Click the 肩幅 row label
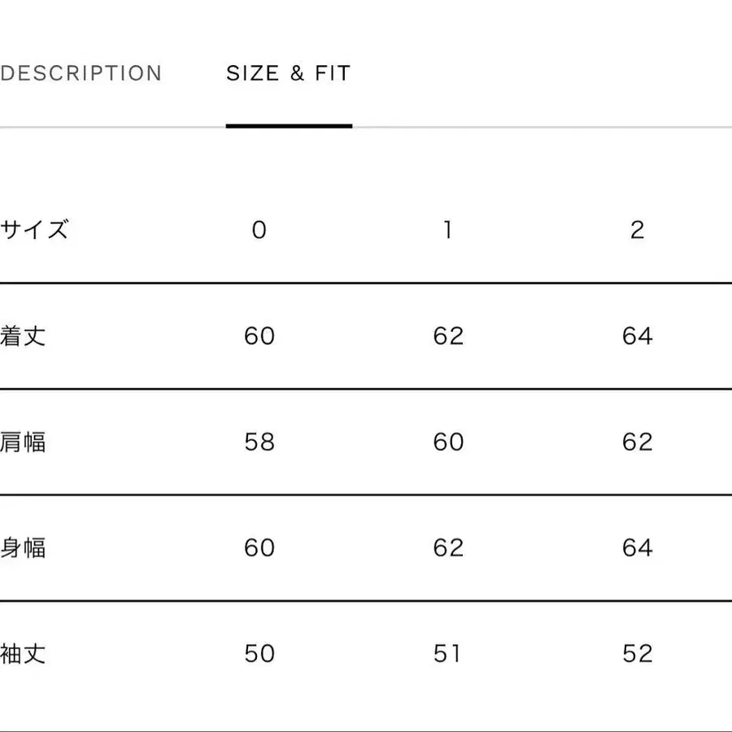732x732 pixels. pyautogui.click(x=24, y=442)
